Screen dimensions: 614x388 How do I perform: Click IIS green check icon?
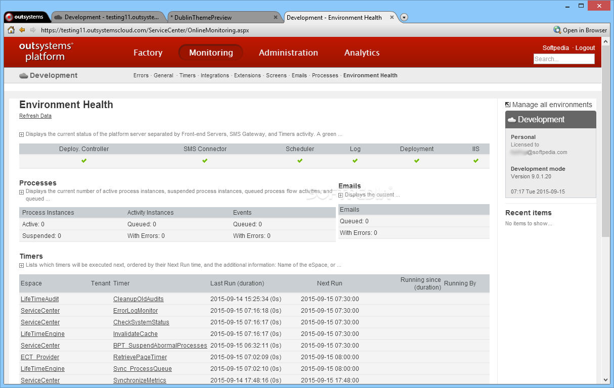tap(476, 161)
